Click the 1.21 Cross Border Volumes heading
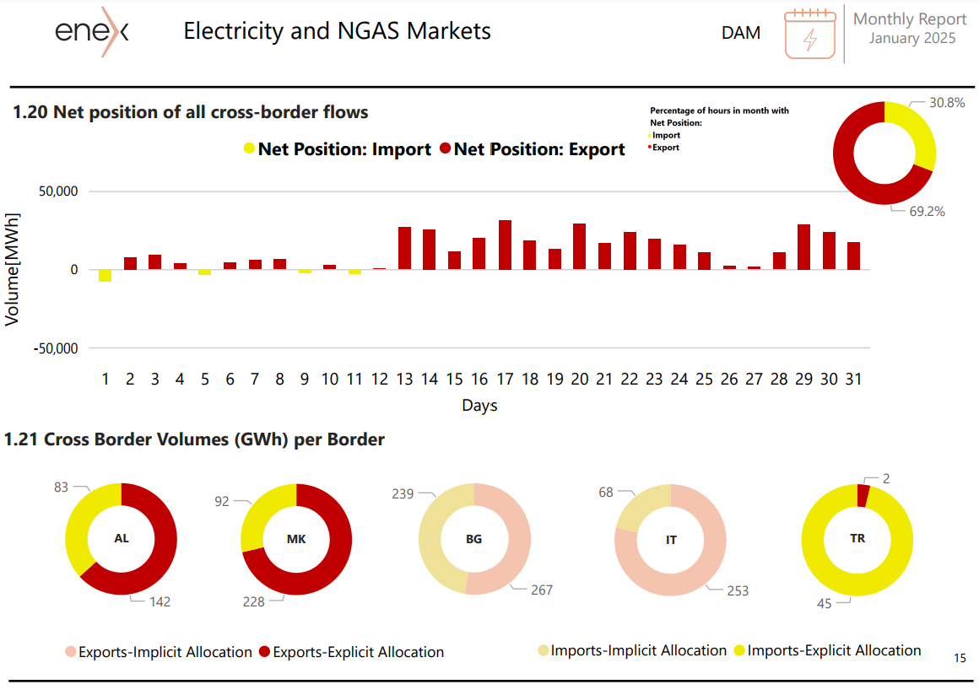The height and width of the screenshot is (695, 979). click(x=194, y=439)
